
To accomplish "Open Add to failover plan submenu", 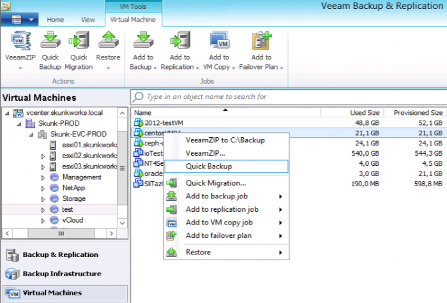I will tap(226, 235).
